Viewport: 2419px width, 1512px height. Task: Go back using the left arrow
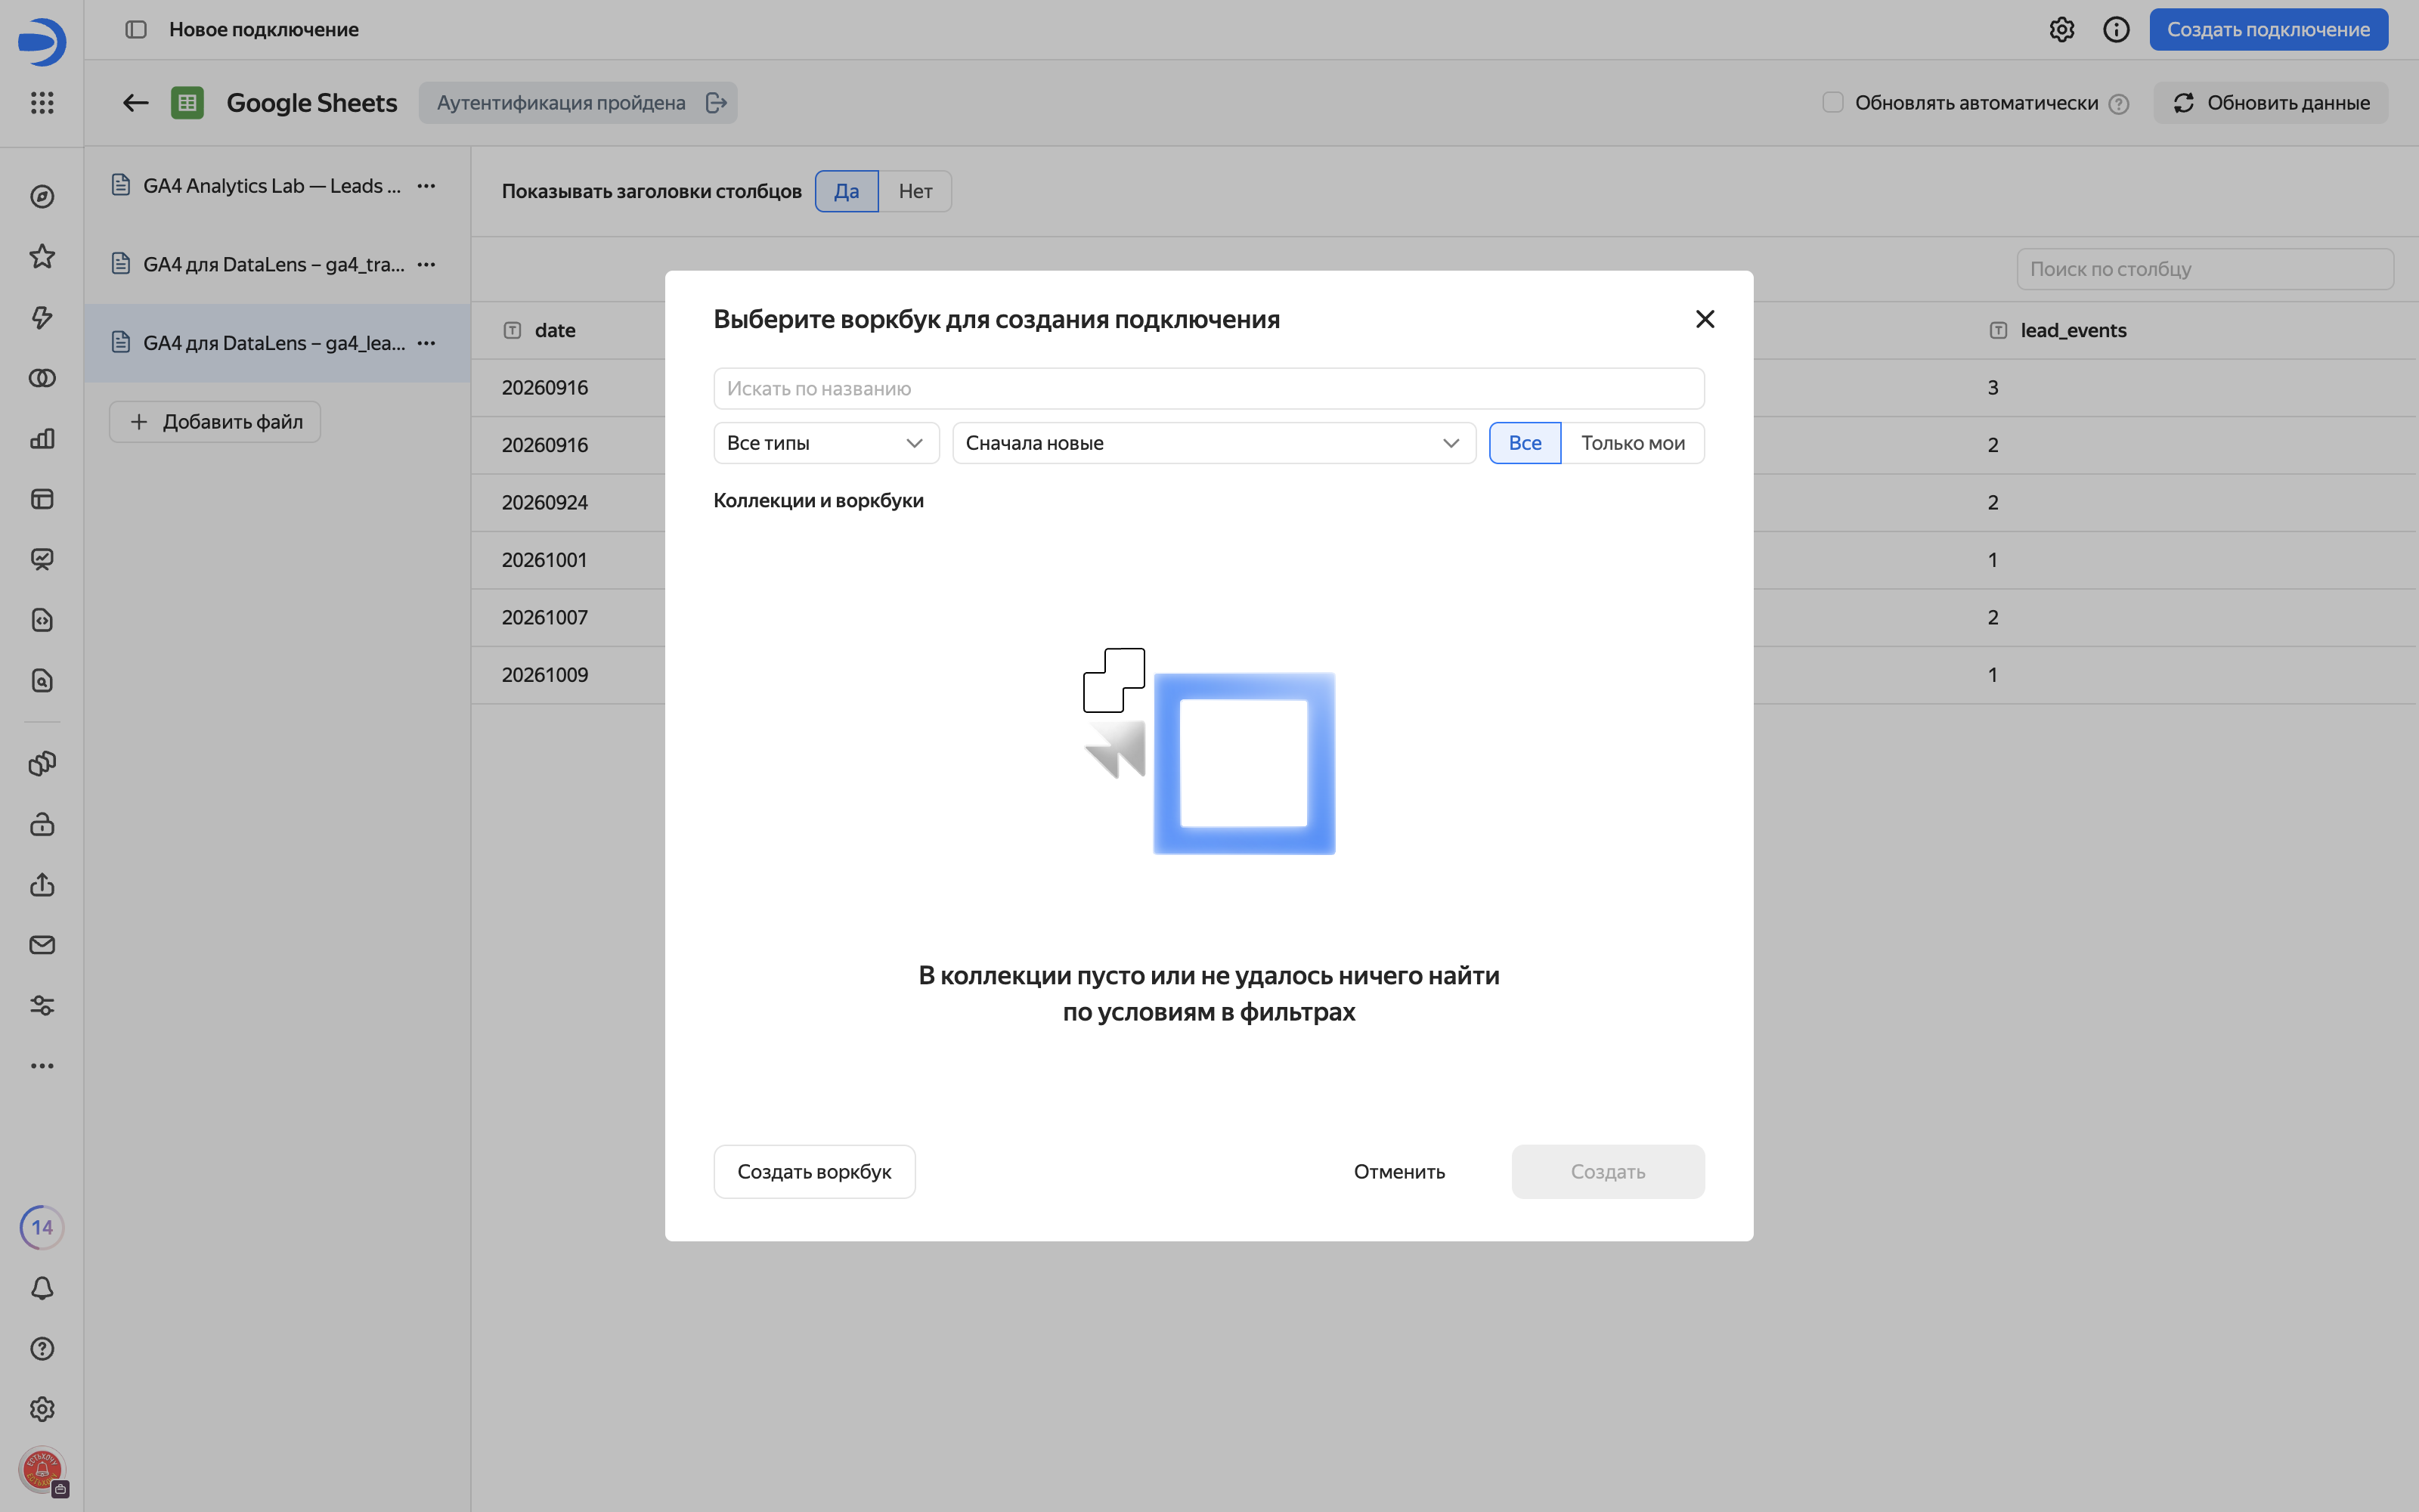pyautogui.click(x=135, y=103)
